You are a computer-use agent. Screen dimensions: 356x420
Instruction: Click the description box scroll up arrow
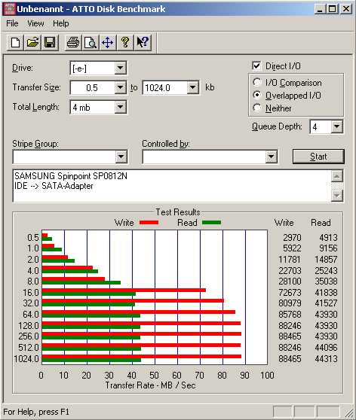click(337, 176)
